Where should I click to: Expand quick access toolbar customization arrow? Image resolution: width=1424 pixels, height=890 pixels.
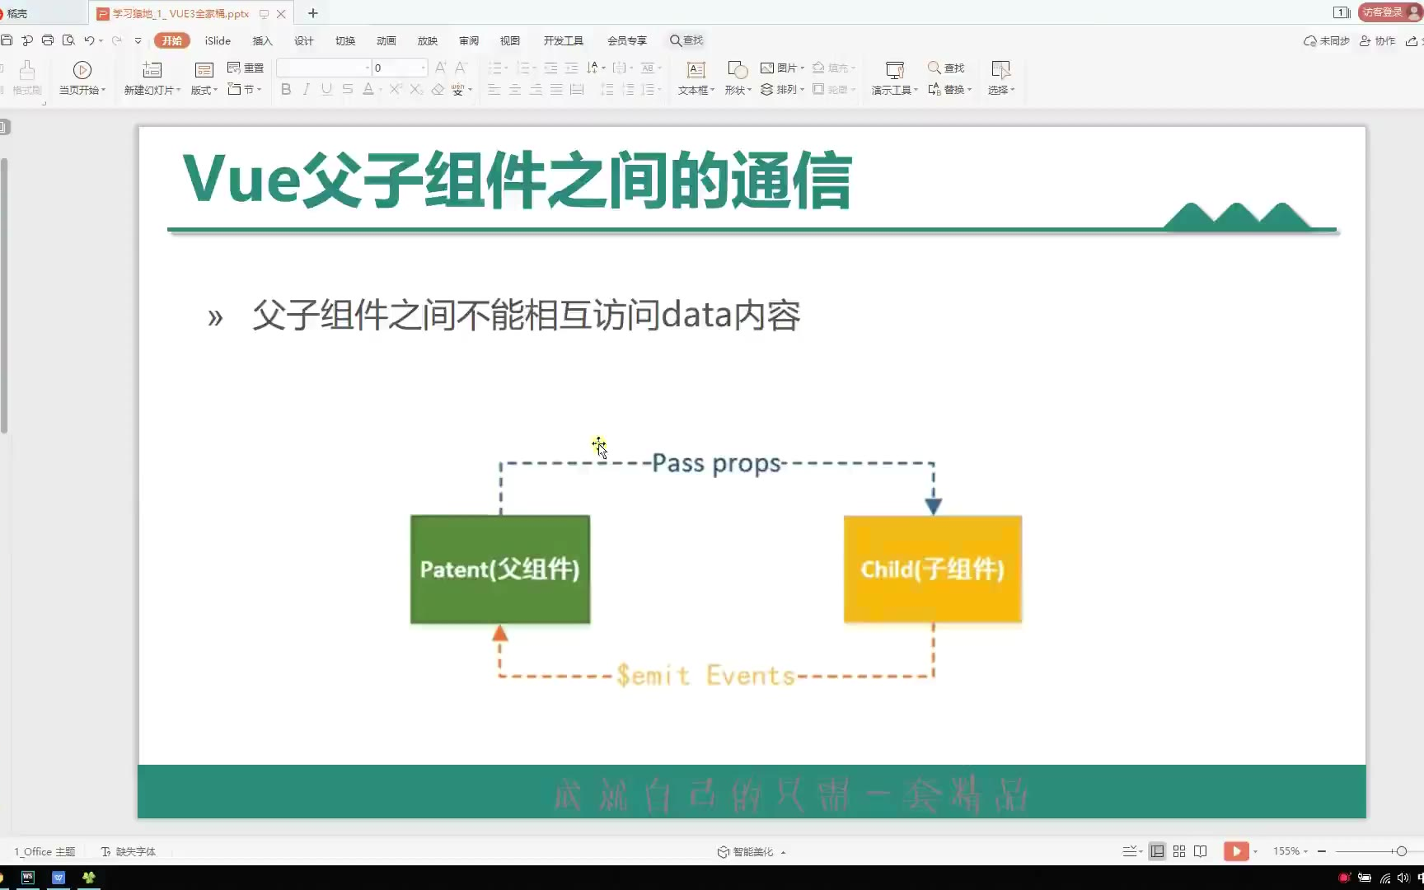(138, 40)
